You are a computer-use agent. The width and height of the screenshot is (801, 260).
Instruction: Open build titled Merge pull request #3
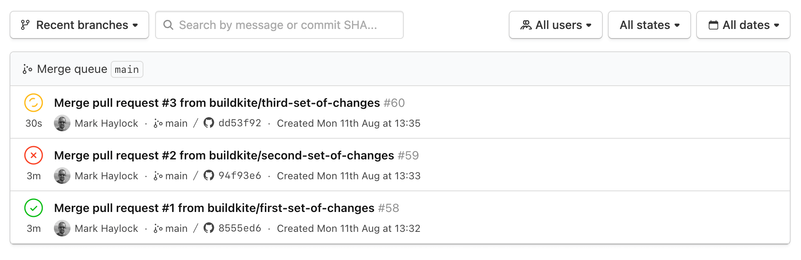coord(216,103)
